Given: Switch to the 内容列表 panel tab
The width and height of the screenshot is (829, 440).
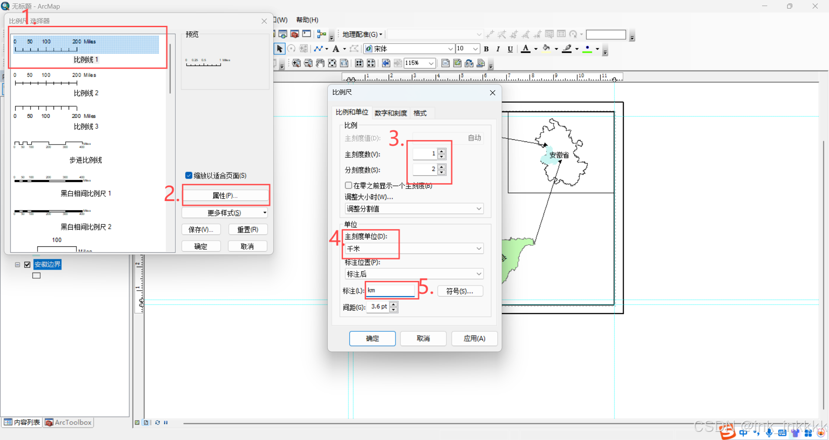Looking at the screenshot, I should click(22, 422).
